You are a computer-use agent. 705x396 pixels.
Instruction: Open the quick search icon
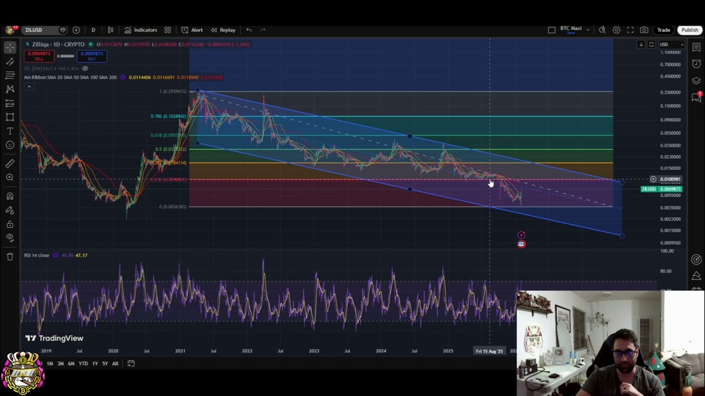click(x=603, y=30)
